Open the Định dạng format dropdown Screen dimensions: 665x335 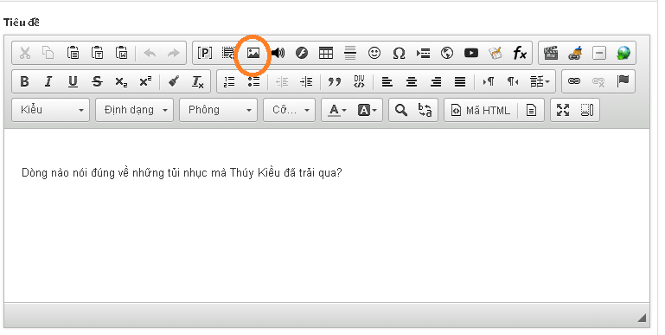134,110
